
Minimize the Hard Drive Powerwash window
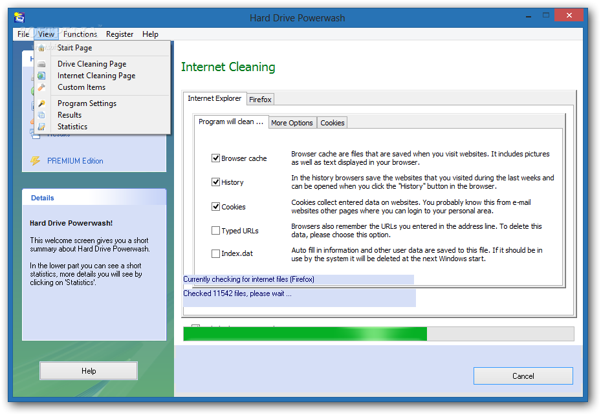click(529, 16)
